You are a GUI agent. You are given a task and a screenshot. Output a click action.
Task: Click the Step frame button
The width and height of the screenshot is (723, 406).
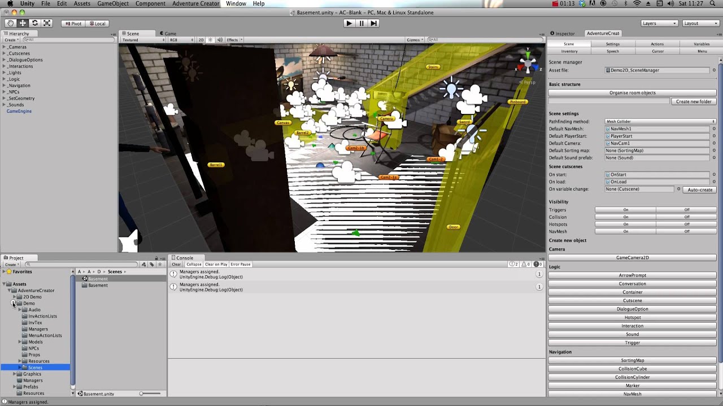coord(373,23)
